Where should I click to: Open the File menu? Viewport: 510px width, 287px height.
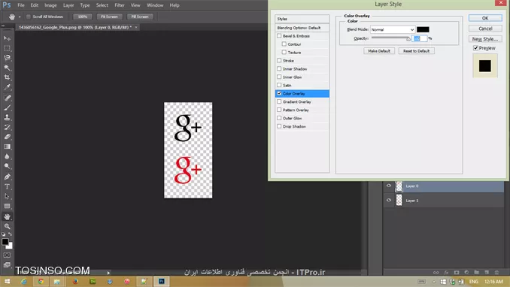[21, 5]
